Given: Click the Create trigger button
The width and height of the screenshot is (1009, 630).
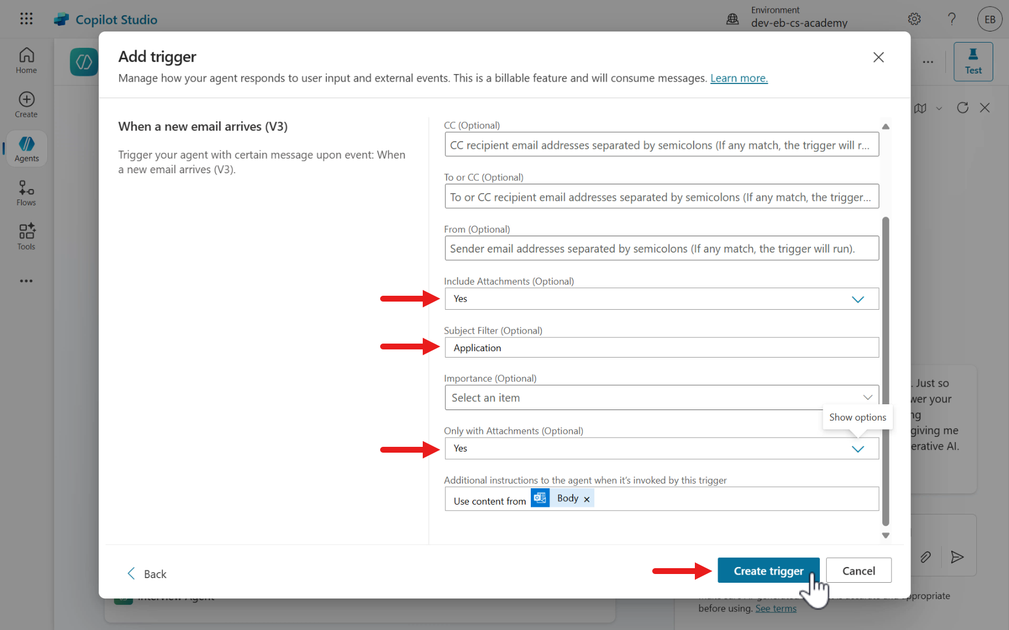Looking at the screenshot, I should [x=768, y=570].
